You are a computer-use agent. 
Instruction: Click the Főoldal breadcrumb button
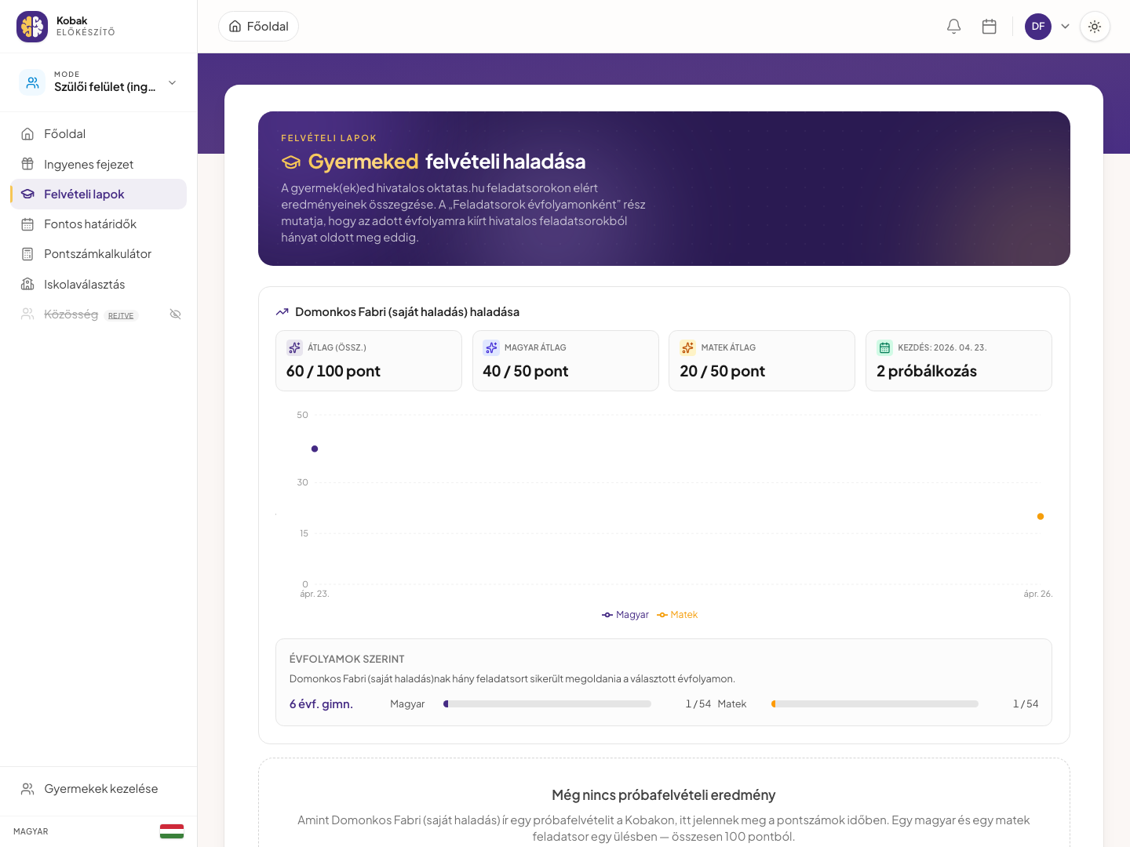point(258,27)
